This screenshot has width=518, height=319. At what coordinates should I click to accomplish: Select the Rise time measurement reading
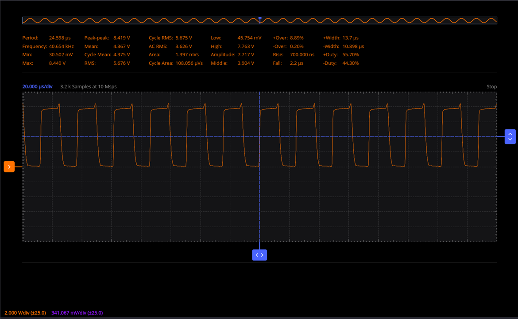302,55
